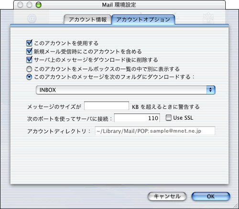Open the INBOX folder popup arrows
This screenshot has width=239, height=209.
pyautogui.click(x=211, y=90)
